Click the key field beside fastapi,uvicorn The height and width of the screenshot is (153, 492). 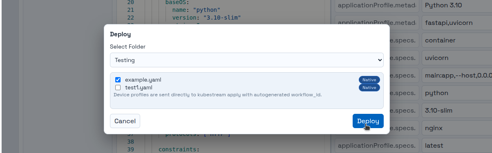coord(377,23)
